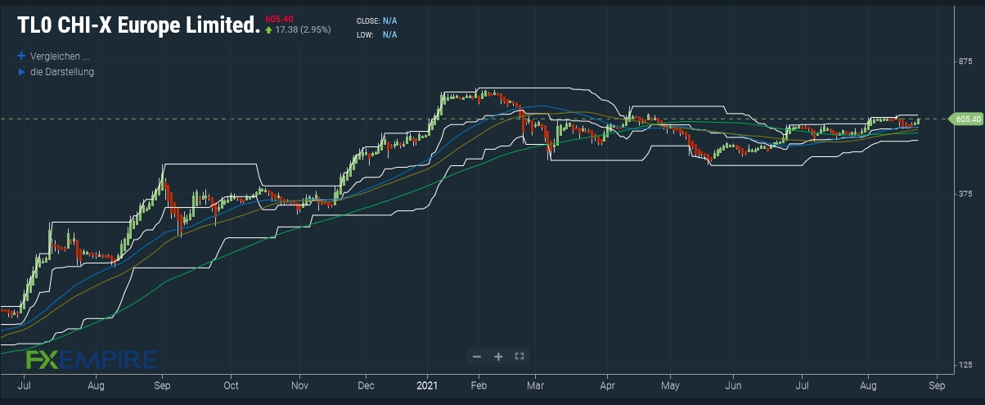
Task: Click the Oct timeline label
Action: pyautogui.click(x=232, y=384)
